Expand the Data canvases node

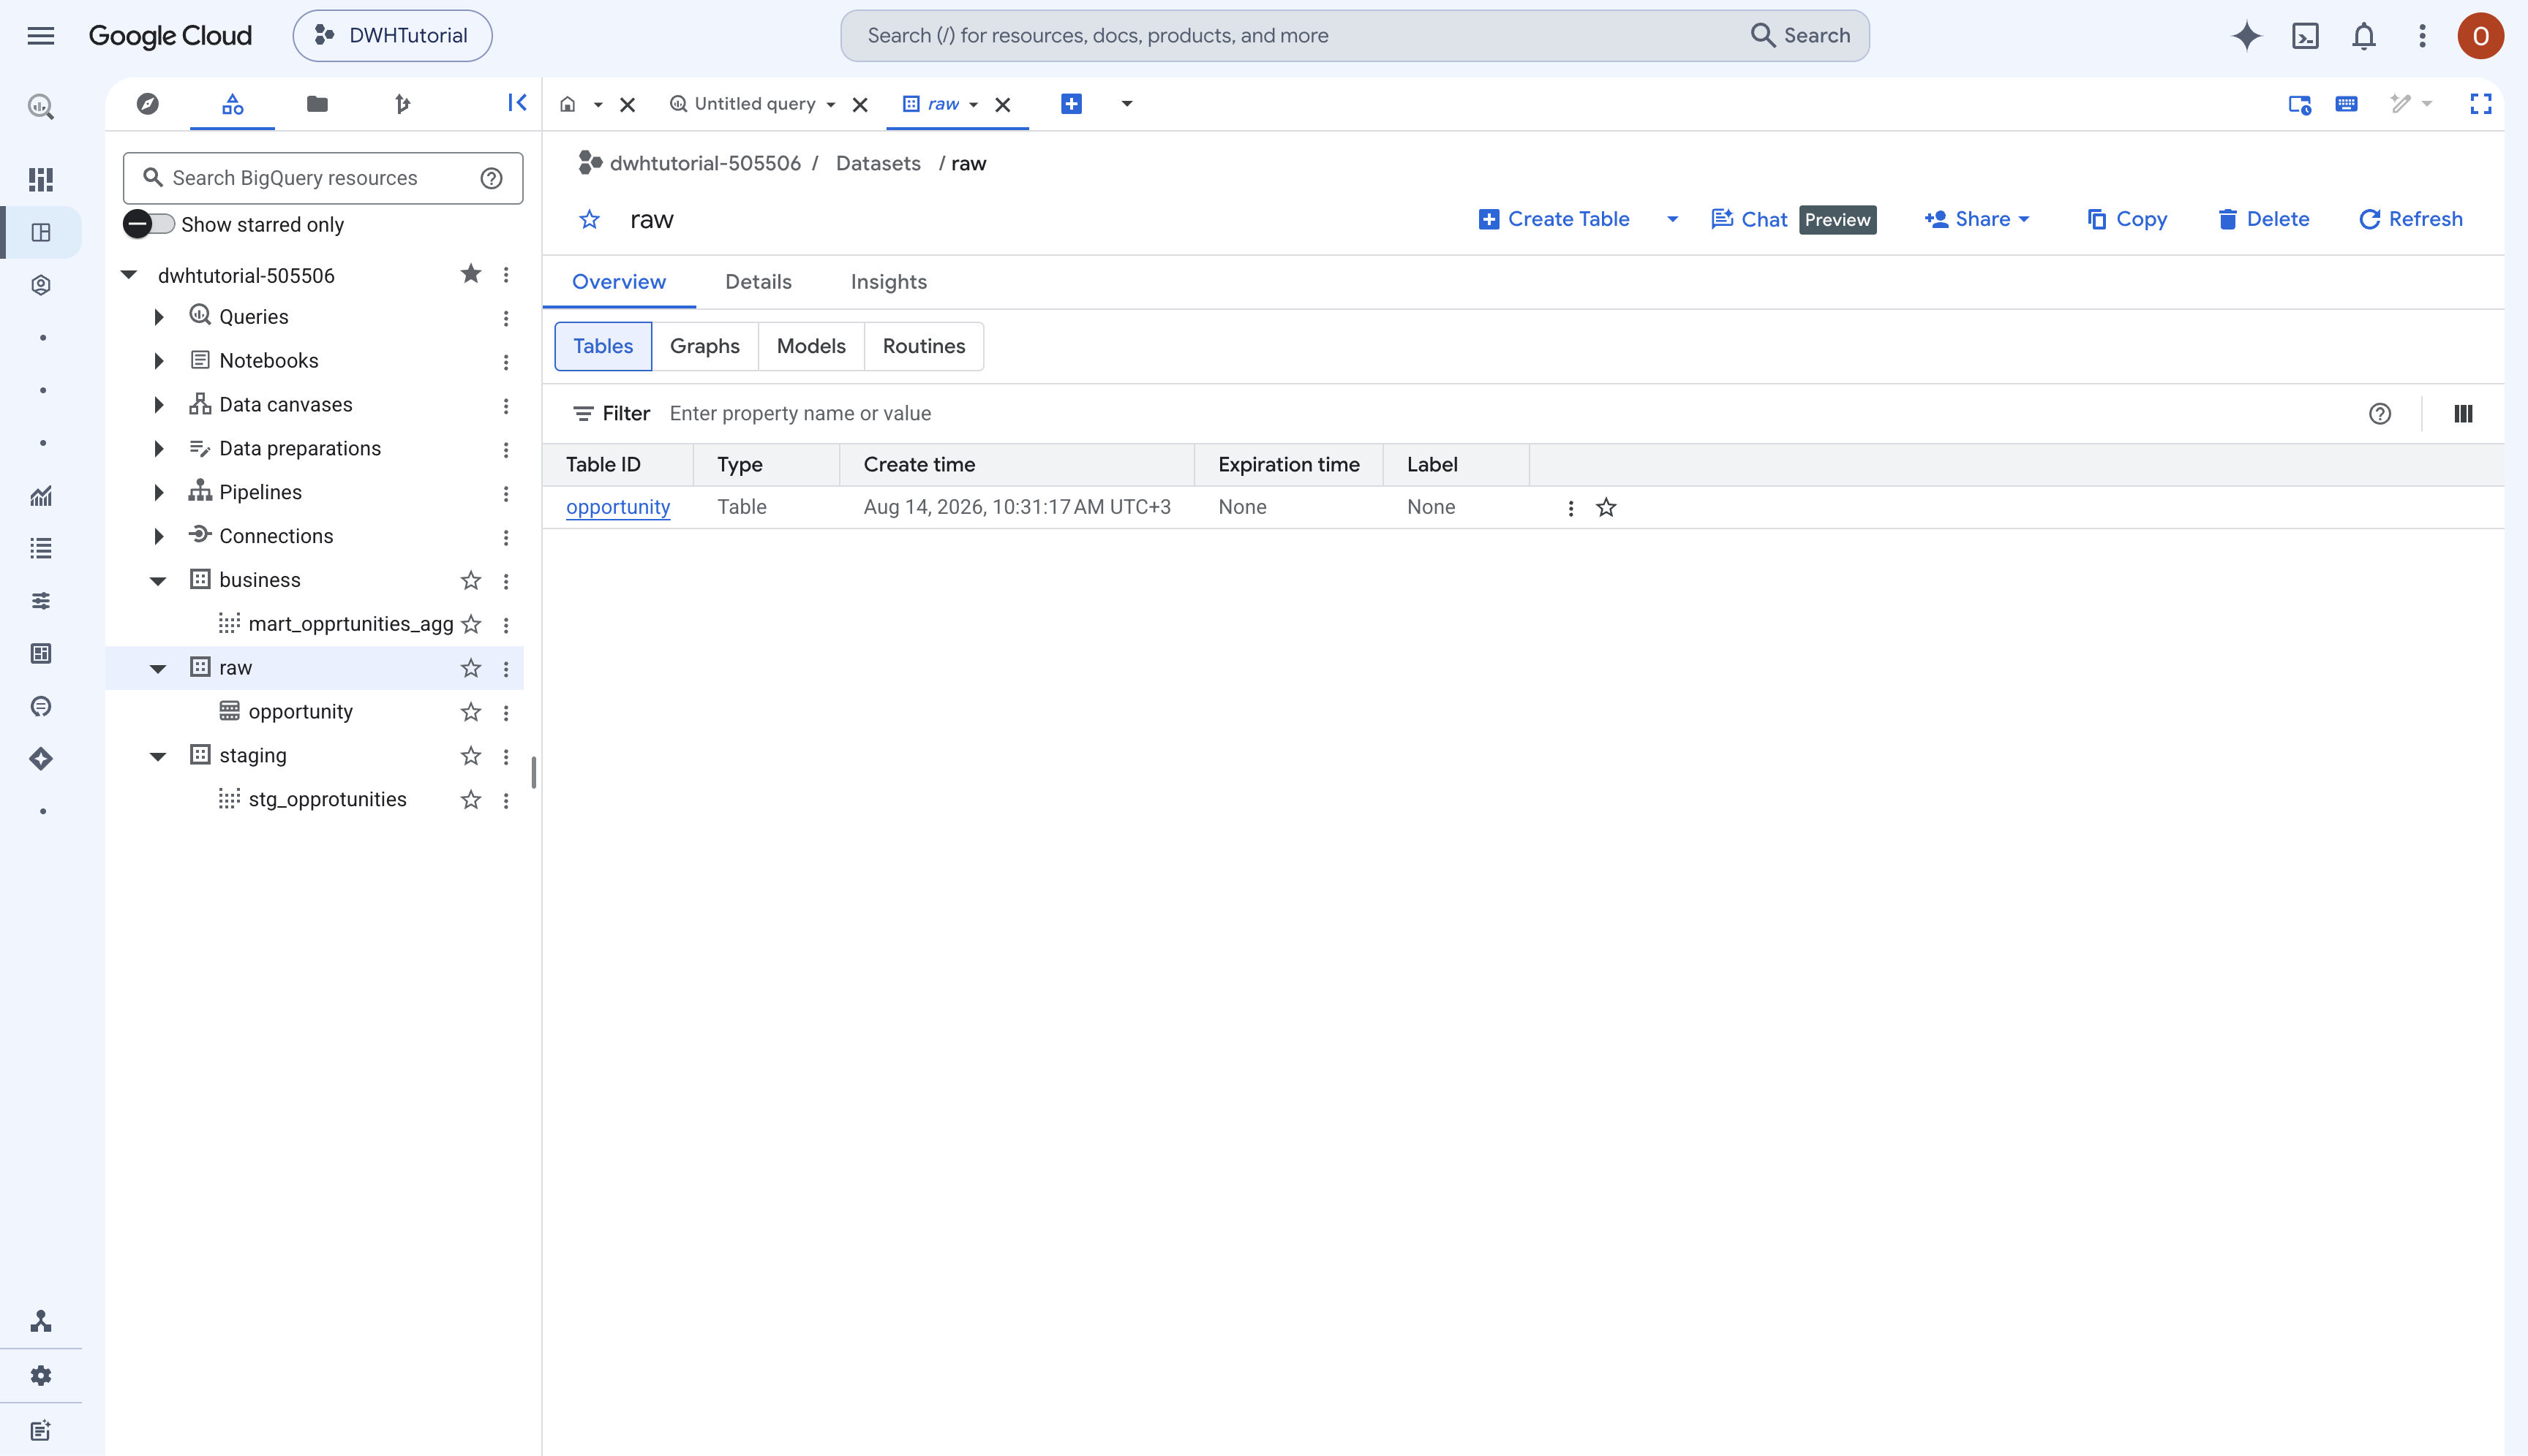[158, 405]
